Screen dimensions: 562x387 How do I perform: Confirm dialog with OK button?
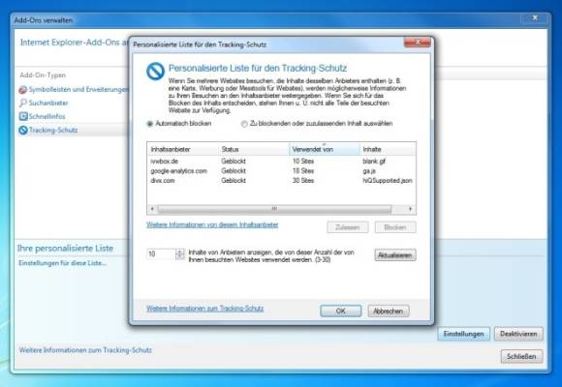341,312
